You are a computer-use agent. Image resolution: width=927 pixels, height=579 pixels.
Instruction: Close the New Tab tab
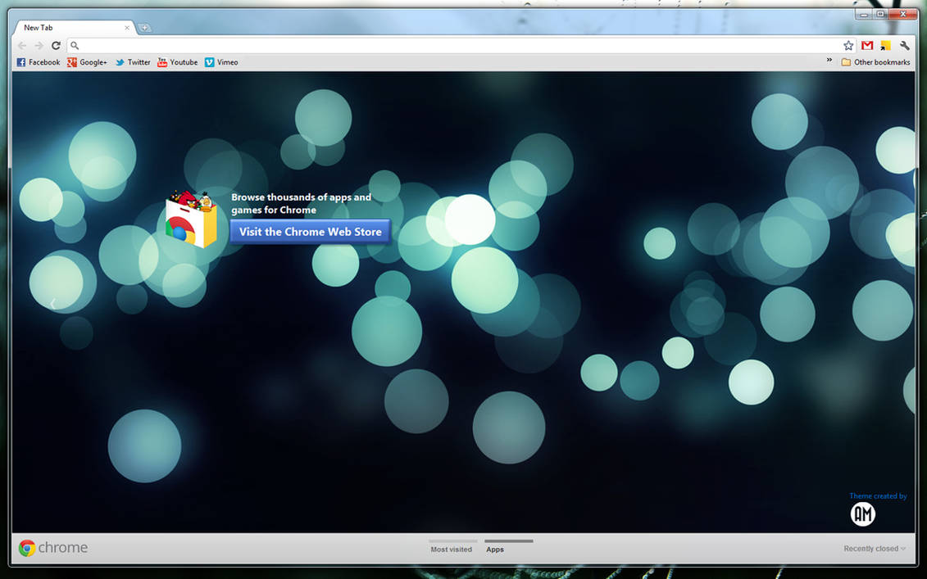tap(126, 28)
